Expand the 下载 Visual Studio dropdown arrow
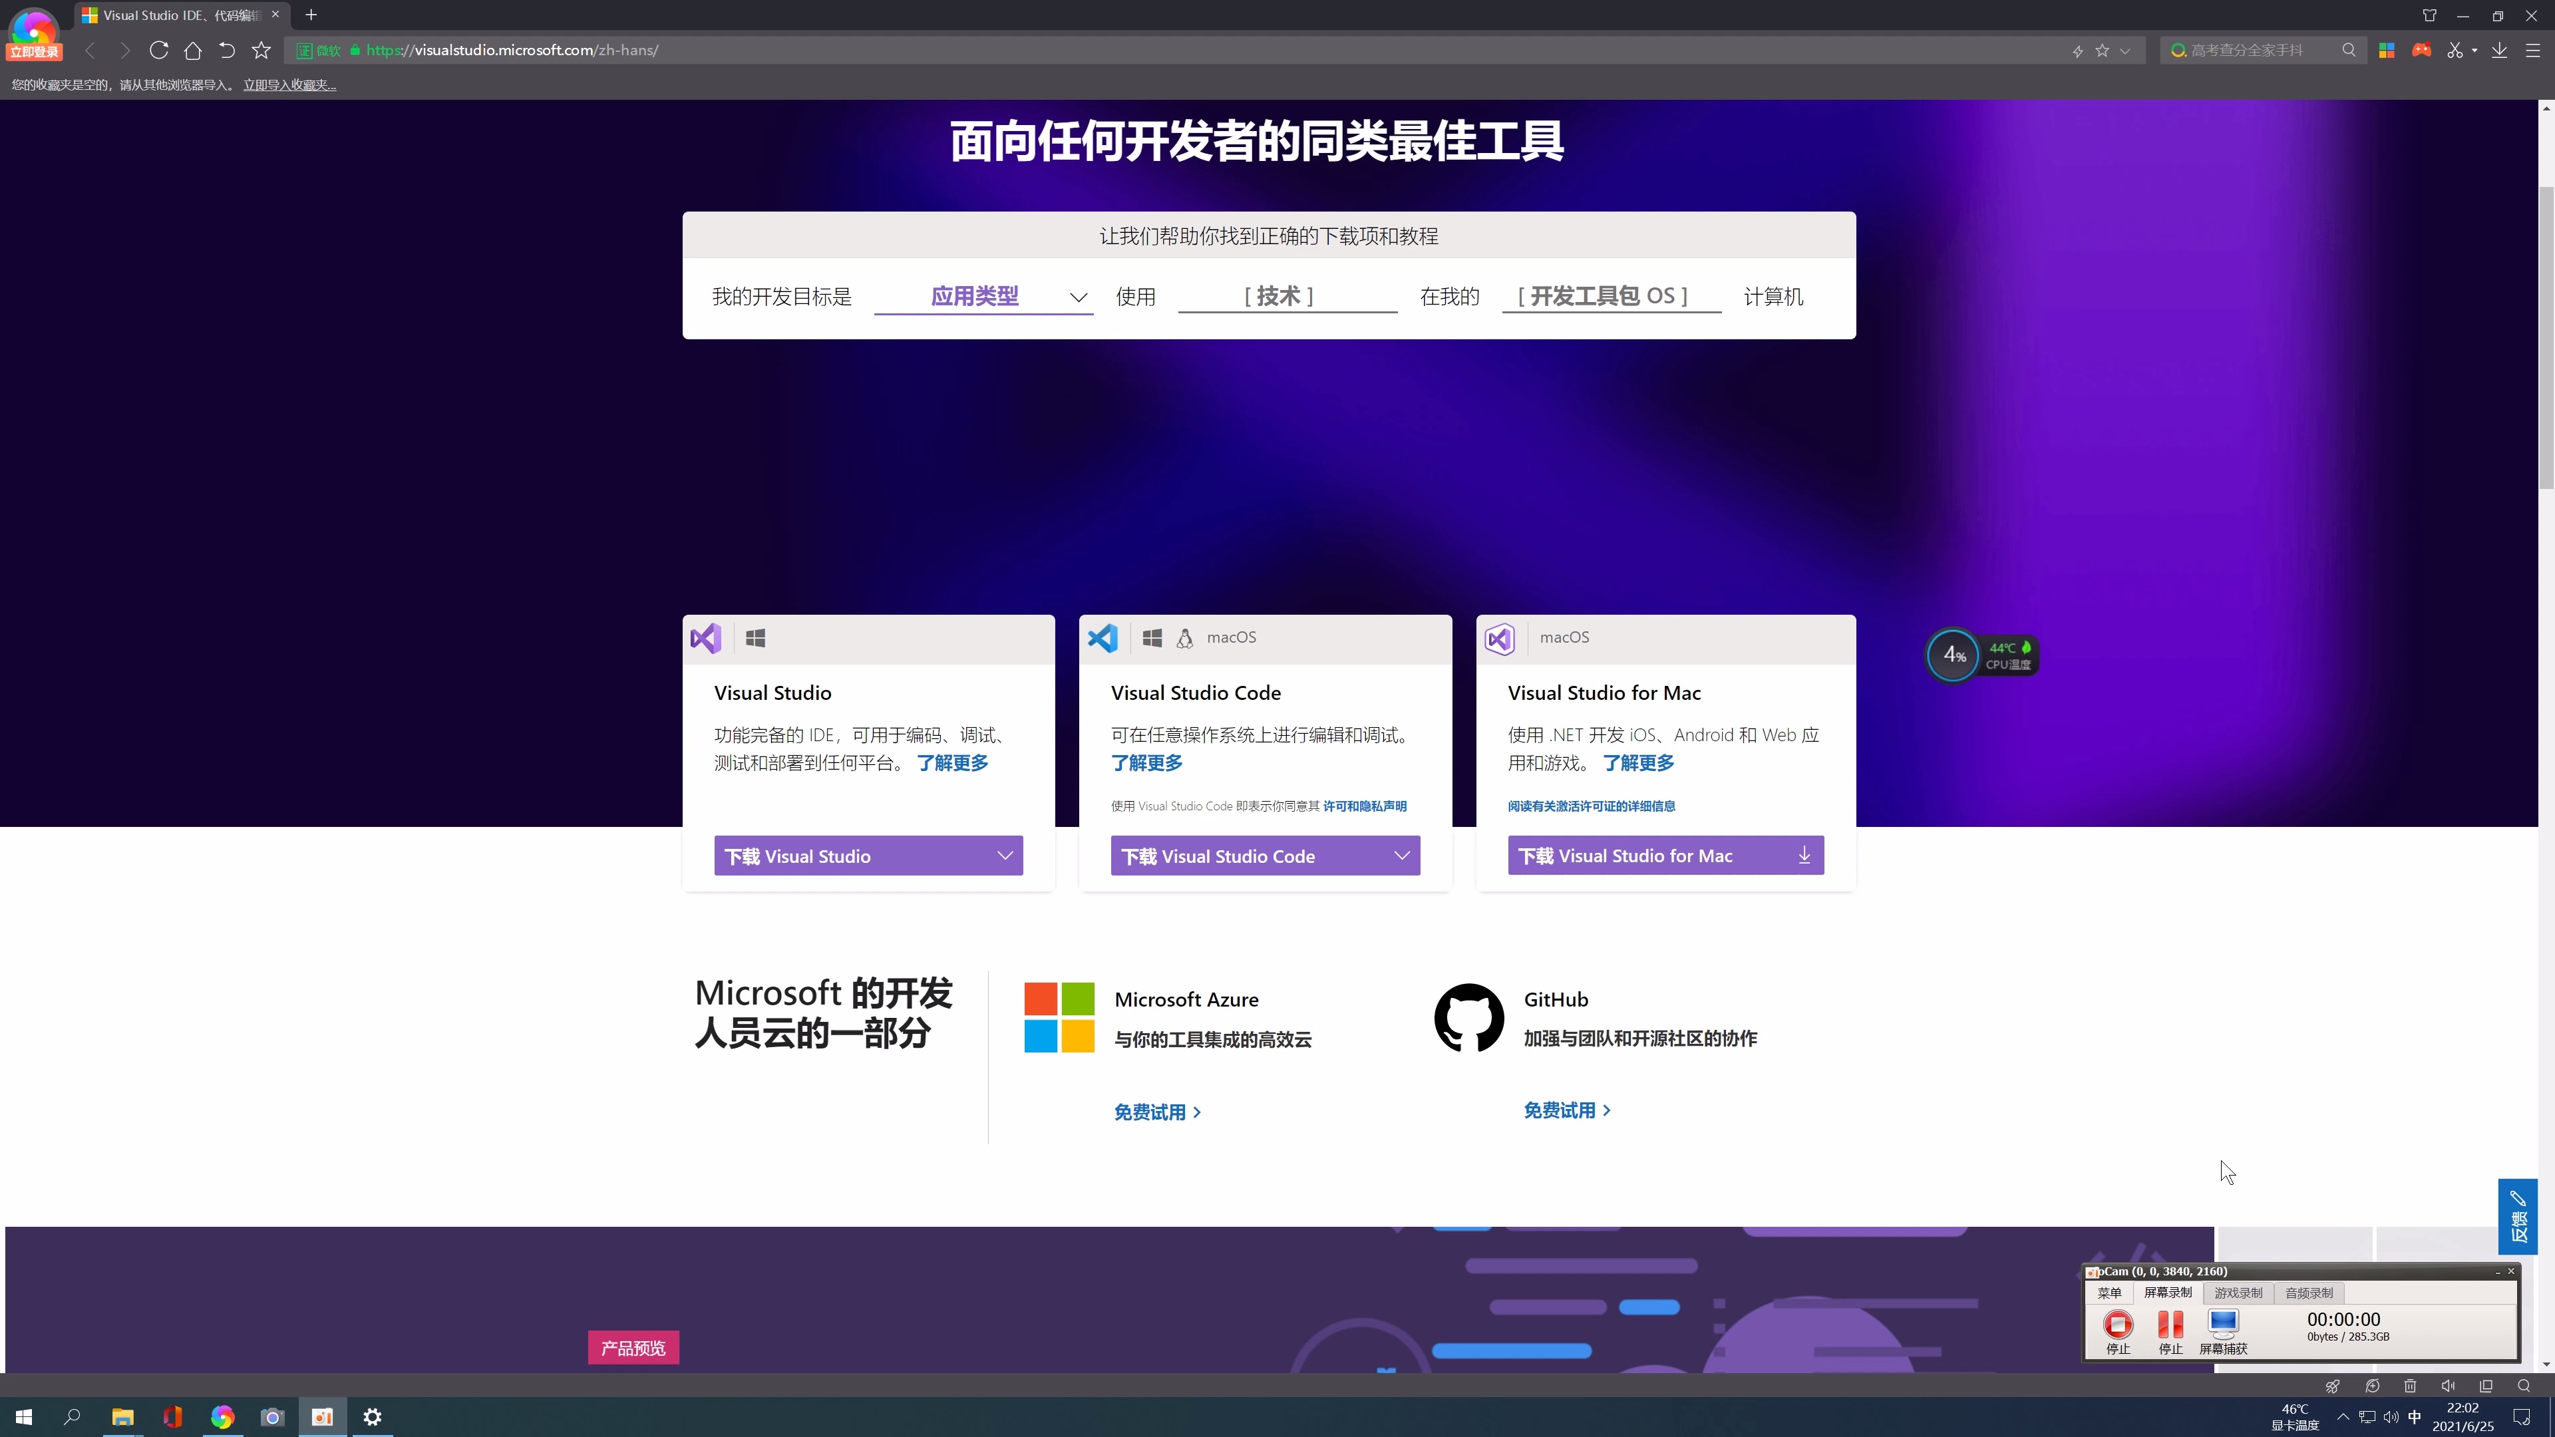The image size is (2555, 1437). 1005,855
